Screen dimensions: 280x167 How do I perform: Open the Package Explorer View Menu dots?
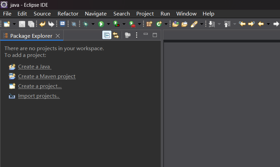pyautogui.click(x=137, y=35)
